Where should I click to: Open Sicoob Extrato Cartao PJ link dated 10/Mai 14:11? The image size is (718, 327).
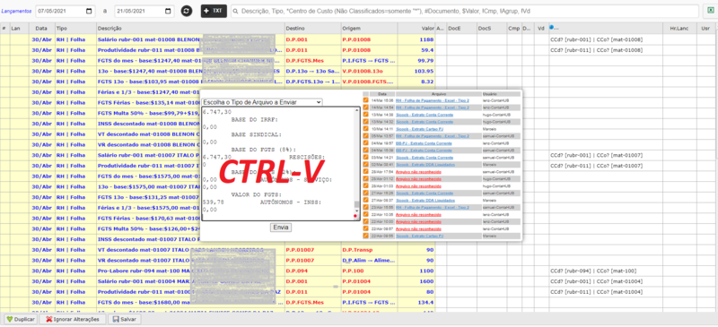[x=420, y=128]
